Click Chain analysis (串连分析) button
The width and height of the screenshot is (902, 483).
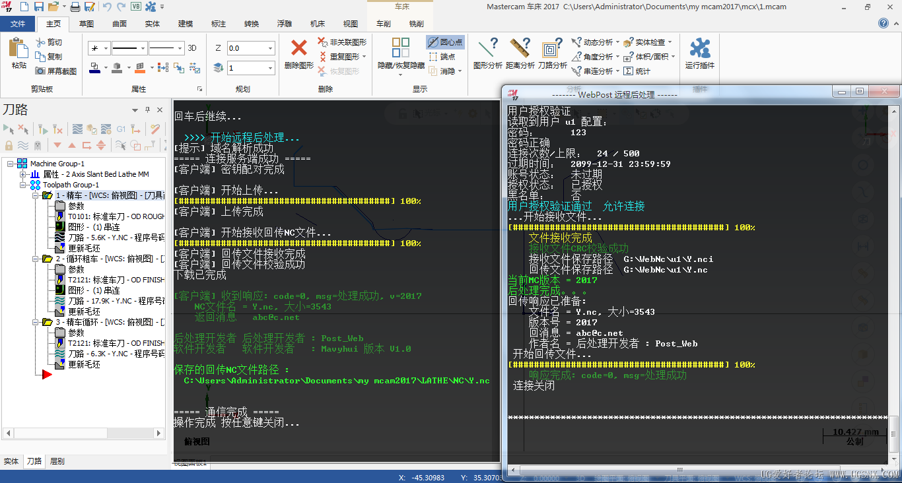[x=594, y=71]
